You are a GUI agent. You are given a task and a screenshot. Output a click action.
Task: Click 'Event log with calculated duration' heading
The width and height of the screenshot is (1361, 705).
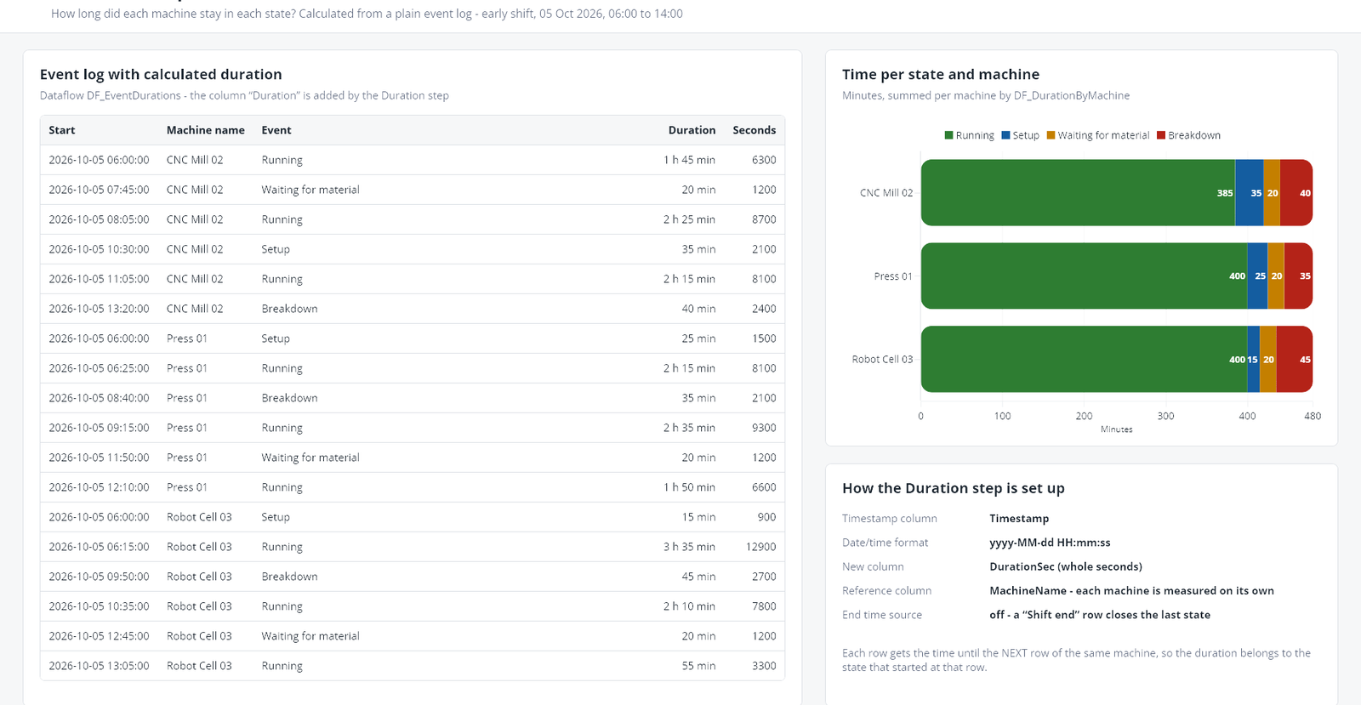tap(161, 75)
